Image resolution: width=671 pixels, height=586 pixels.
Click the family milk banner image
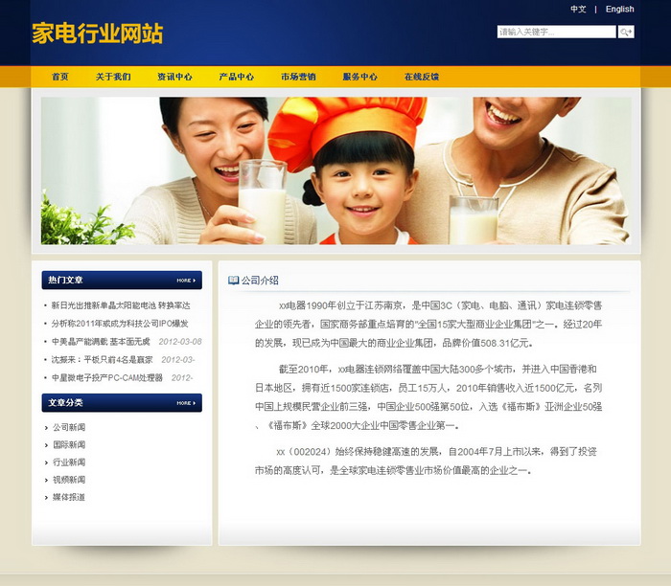(335, 170)
